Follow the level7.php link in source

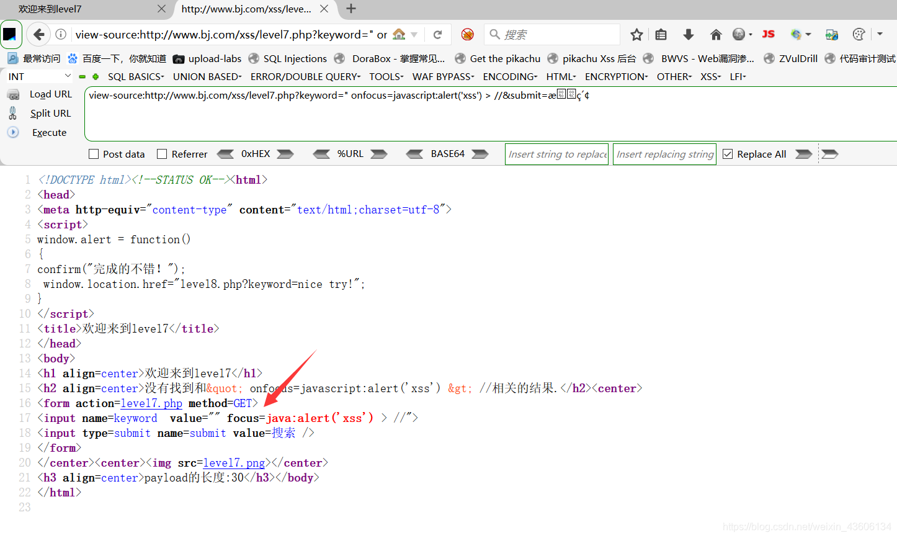(151, 403)
